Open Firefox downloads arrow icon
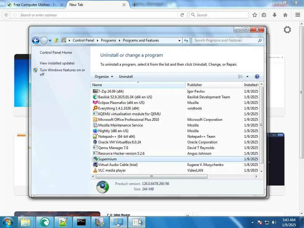304x228 pixels. 275,15
